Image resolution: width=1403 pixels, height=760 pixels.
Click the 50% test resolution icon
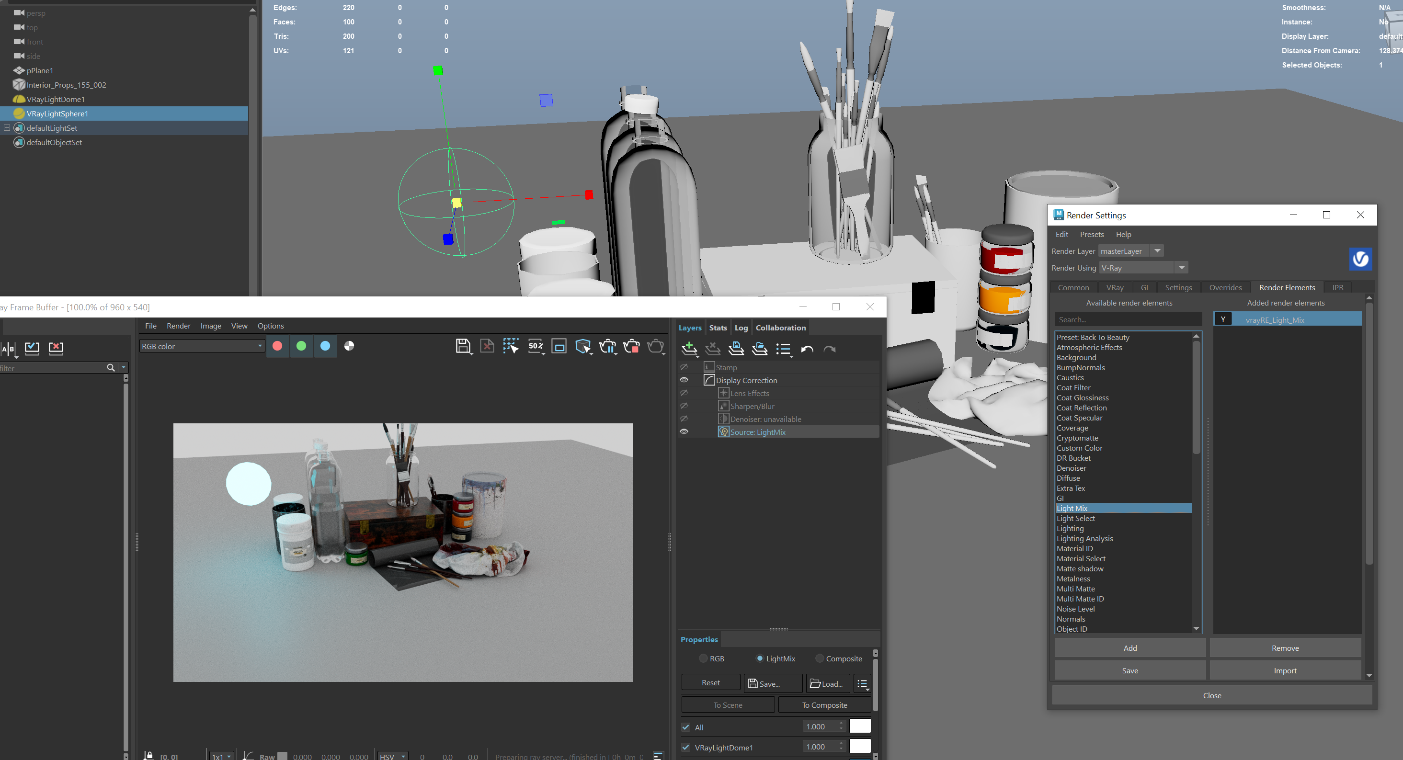[536, 346]
